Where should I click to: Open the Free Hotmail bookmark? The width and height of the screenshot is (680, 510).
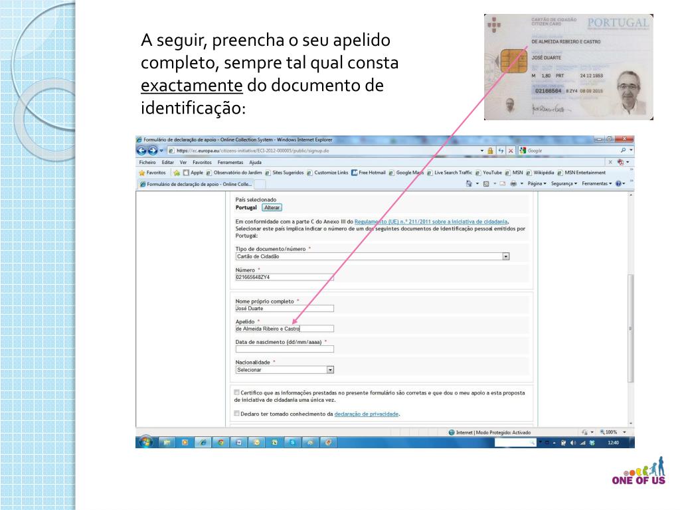[368, 173]
